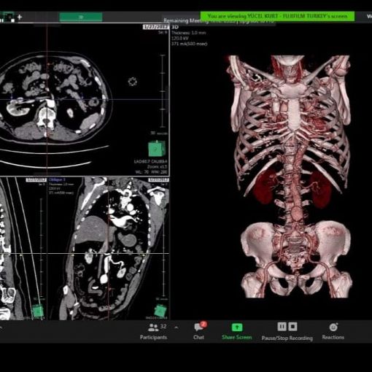Expand the caret next to Participants
Viewport: 372px width, 372px height.
click(x=177, y=328)
